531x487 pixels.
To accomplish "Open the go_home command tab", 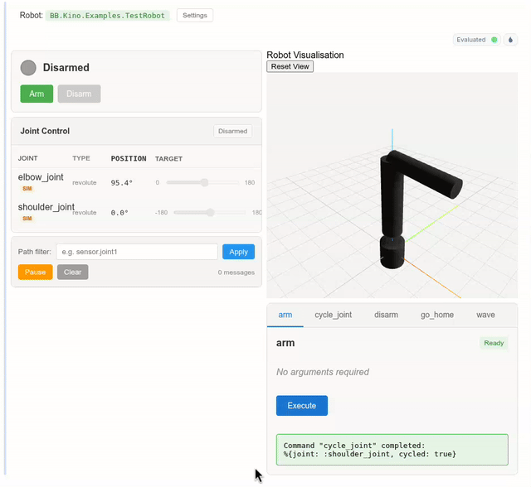I will click(x=436, y=315).
